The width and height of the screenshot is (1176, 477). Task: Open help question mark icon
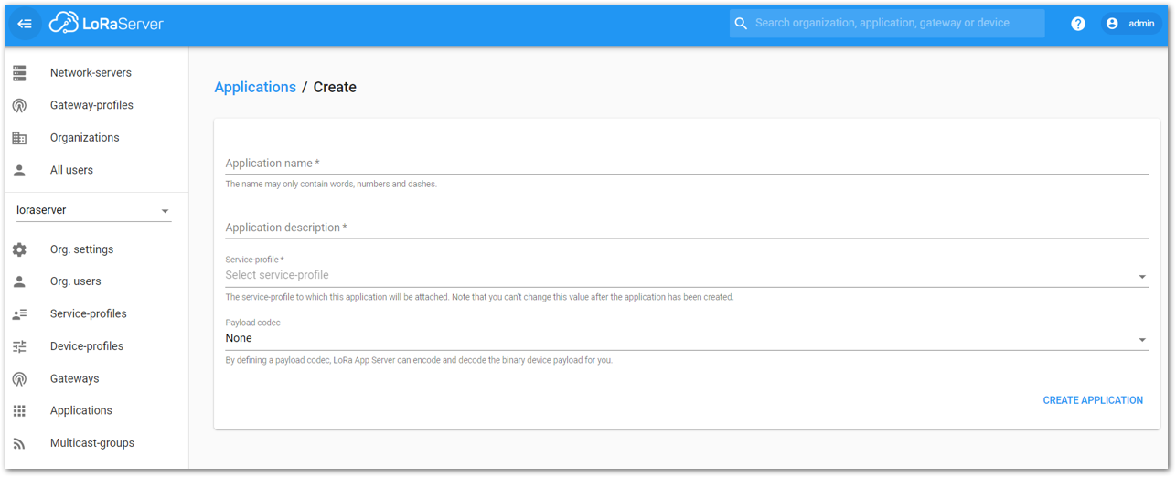1078,24
